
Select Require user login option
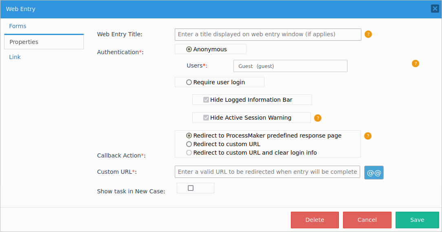click(189, 82)
